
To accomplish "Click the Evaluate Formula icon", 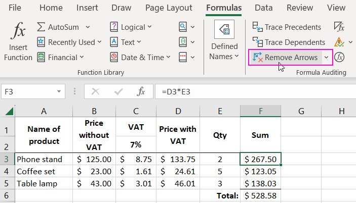I will 339,57.
